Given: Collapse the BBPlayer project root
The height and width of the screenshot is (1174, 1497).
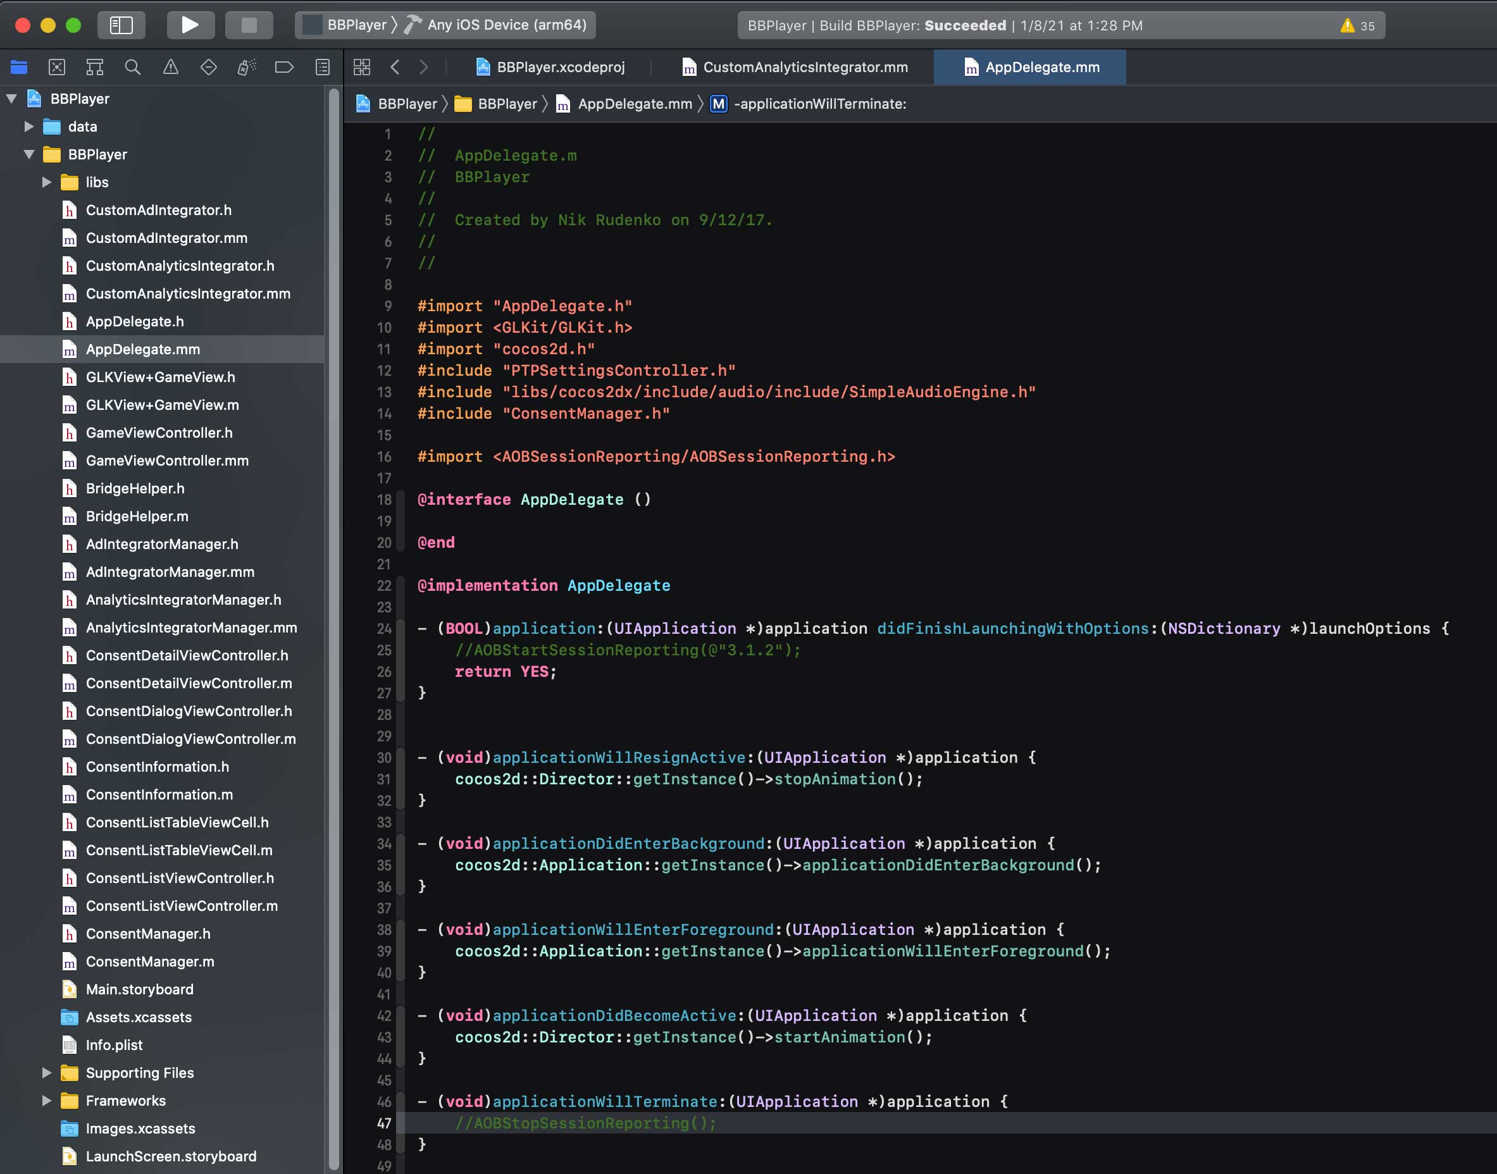Looking at the screenshot, I should tap(11, 98).
